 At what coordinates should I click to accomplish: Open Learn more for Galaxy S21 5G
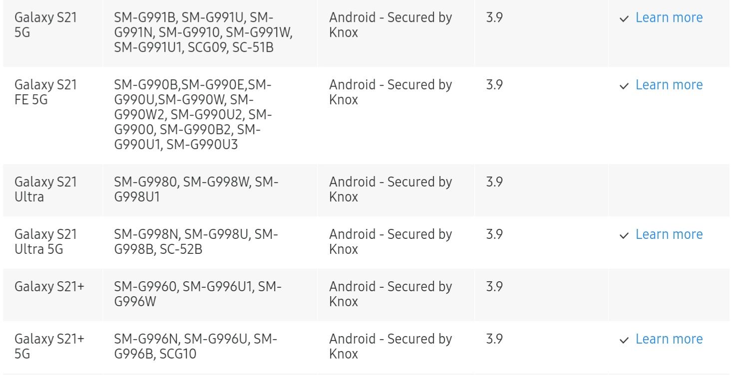(669, 18)
